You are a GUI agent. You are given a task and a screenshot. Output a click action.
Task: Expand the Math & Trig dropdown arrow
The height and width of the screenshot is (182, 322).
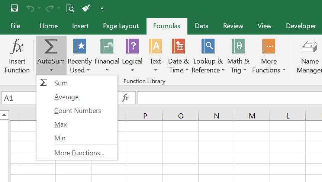245,70
